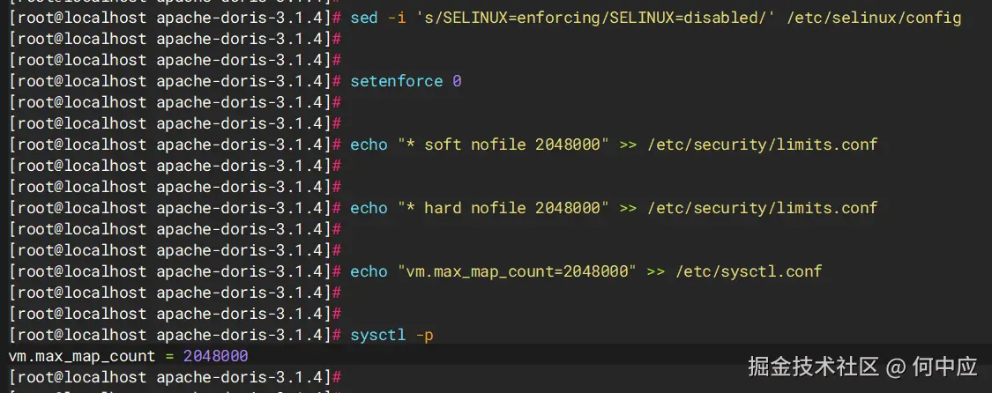Click limits.conf path on hard nofile line
Viewport: 992px width, 393px height.
[763, 208]
